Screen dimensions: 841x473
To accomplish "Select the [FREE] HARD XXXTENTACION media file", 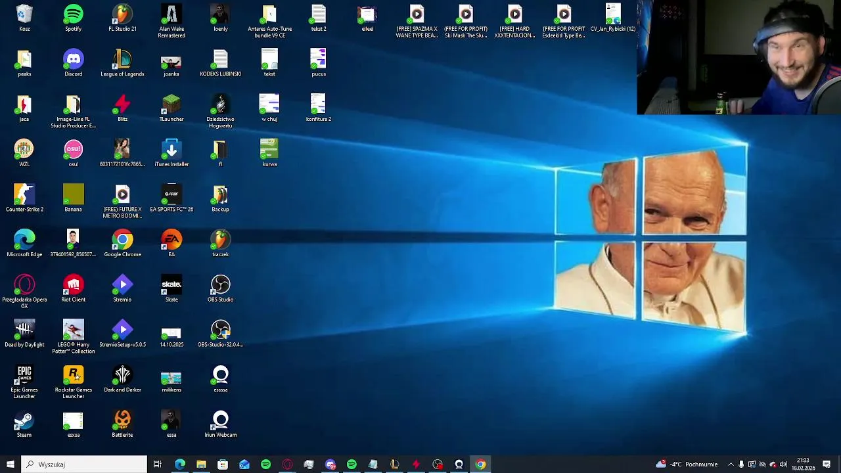I will 514,21.
